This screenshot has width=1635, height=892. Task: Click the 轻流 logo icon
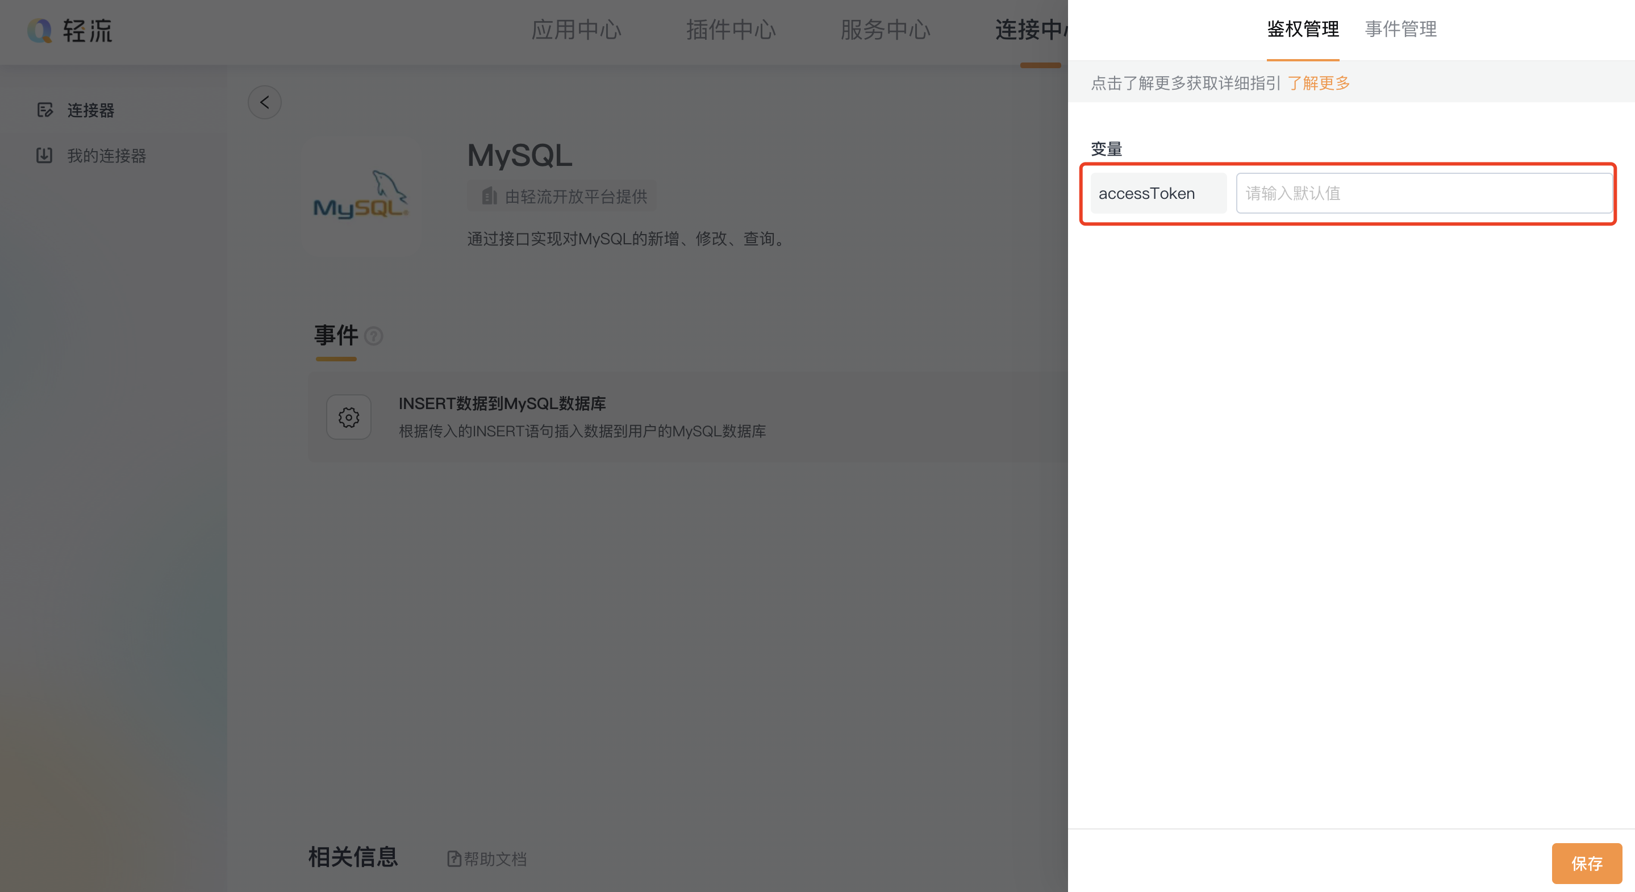click(40, 31)
